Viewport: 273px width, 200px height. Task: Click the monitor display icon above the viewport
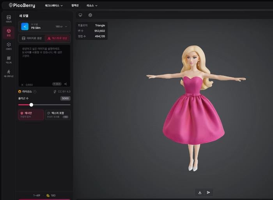coord(80,15)
